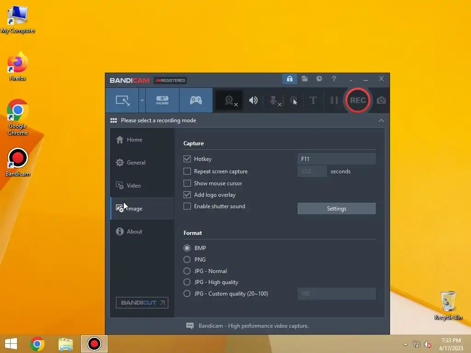Open logo overlay Settings button
This screenshot has width=471, height=353.
pos(336,208)
